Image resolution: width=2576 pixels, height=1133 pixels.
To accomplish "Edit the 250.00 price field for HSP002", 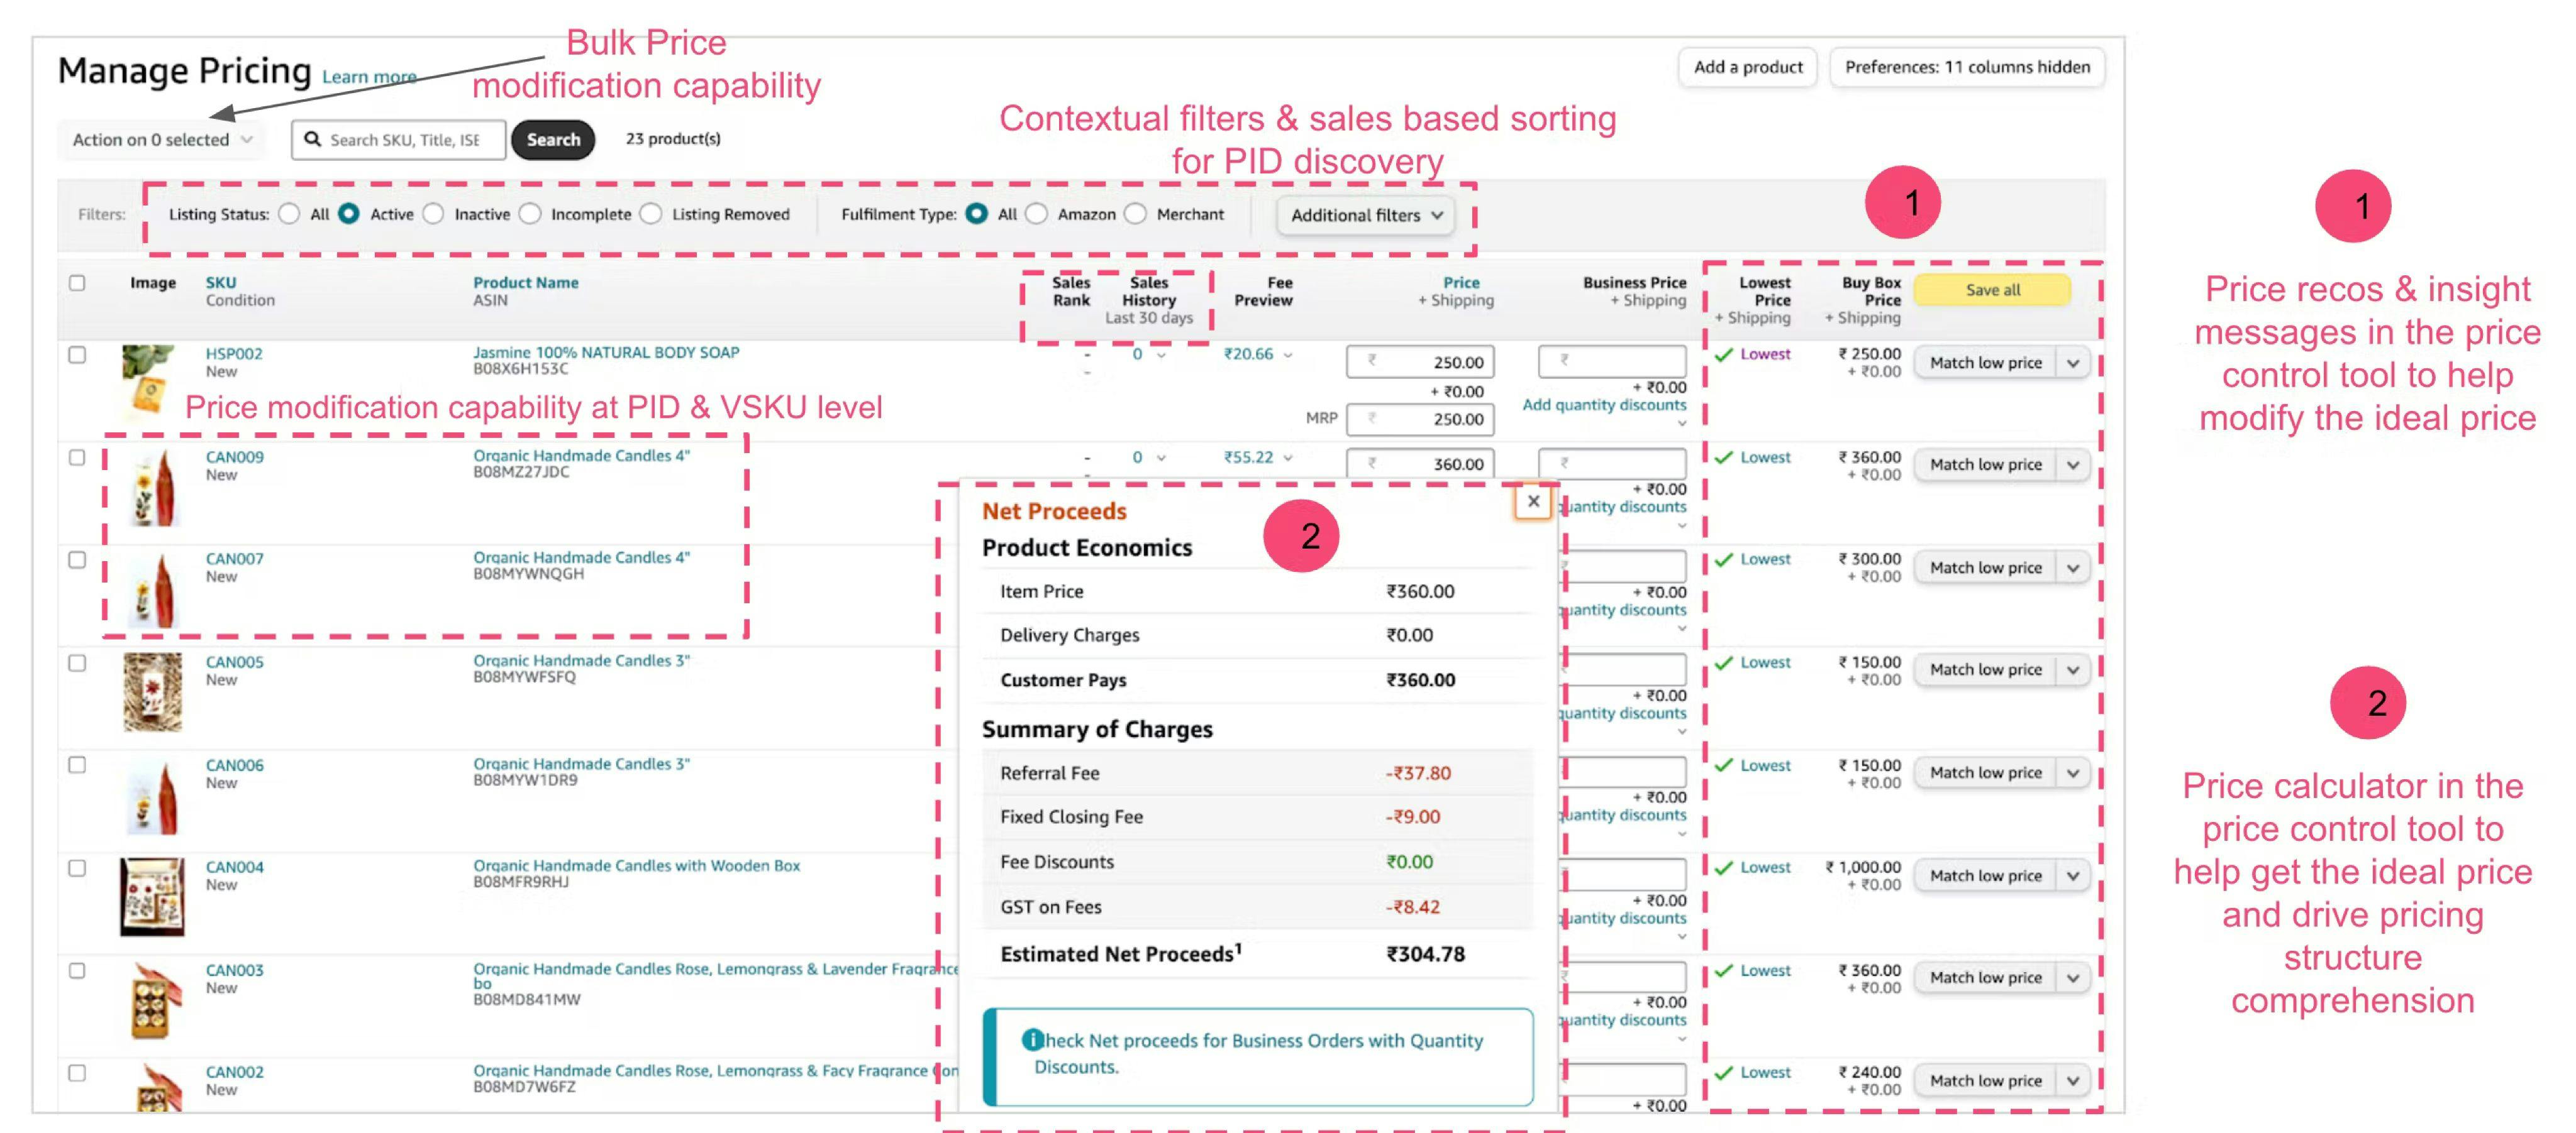I will click(1420, 362).
